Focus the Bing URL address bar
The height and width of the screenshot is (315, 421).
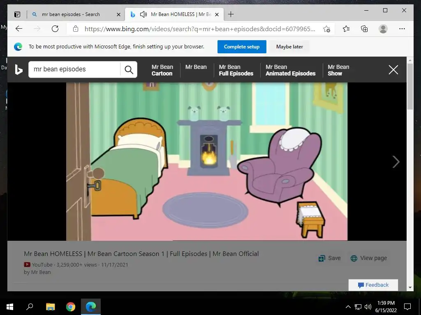coord(200,29)
